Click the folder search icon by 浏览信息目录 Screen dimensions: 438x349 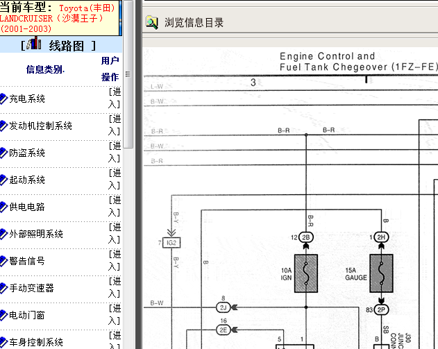click(152, 22)
